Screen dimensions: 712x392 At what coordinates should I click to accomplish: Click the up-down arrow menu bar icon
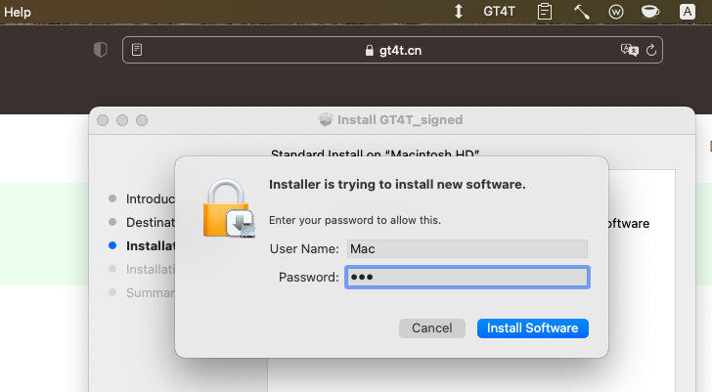pyautogui.click(x=459, y=12)
